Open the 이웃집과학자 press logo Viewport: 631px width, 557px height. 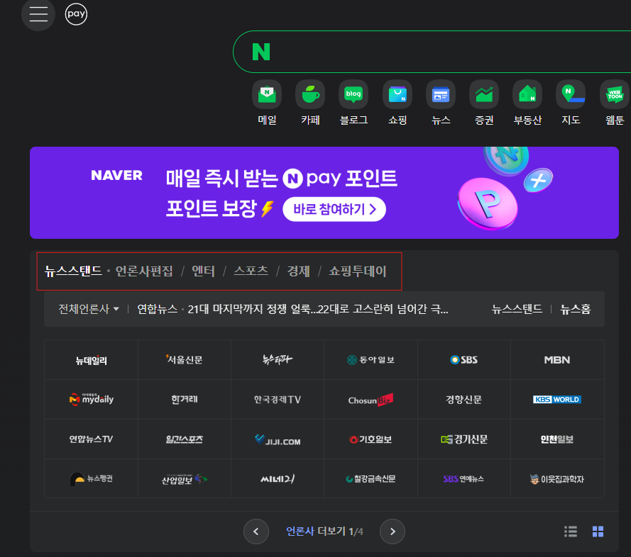pos(557,478)
